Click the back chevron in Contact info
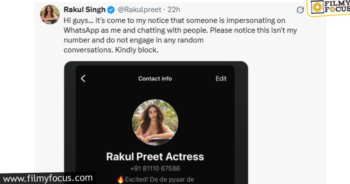 [83, 79]
